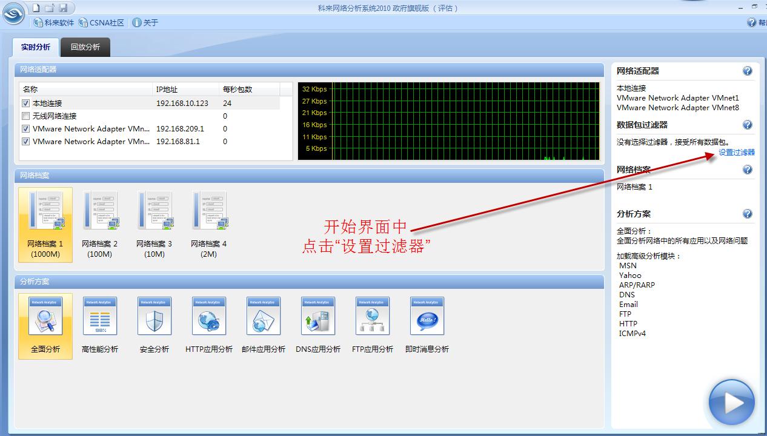Click the 设置过滤器 link
Viewport: 767px width, 436px height.
[736, 152]
